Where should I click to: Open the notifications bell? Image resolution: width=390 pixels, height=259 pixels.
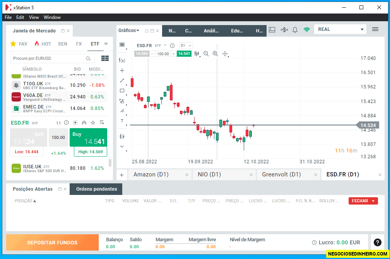295,30
